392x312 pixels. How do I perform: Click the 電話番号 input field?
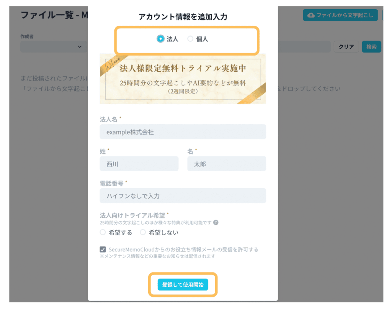(x=183, y=195)
